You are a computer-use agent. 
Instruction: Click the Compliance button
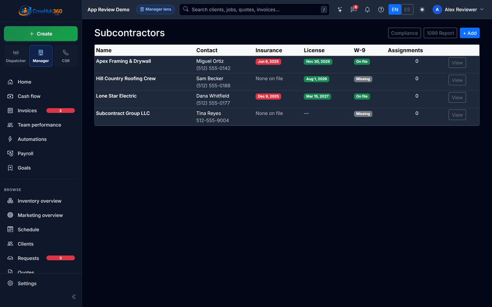pyautogui.click(x=404, y=33)
